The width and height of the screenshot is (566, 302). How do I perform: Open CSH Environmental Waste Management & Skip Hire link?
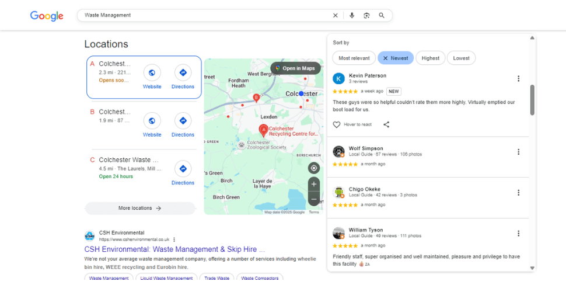(174, 249)
